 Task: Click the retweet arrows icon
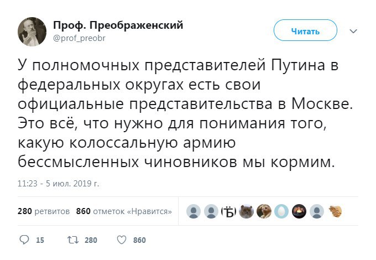(x=71, y=240)
